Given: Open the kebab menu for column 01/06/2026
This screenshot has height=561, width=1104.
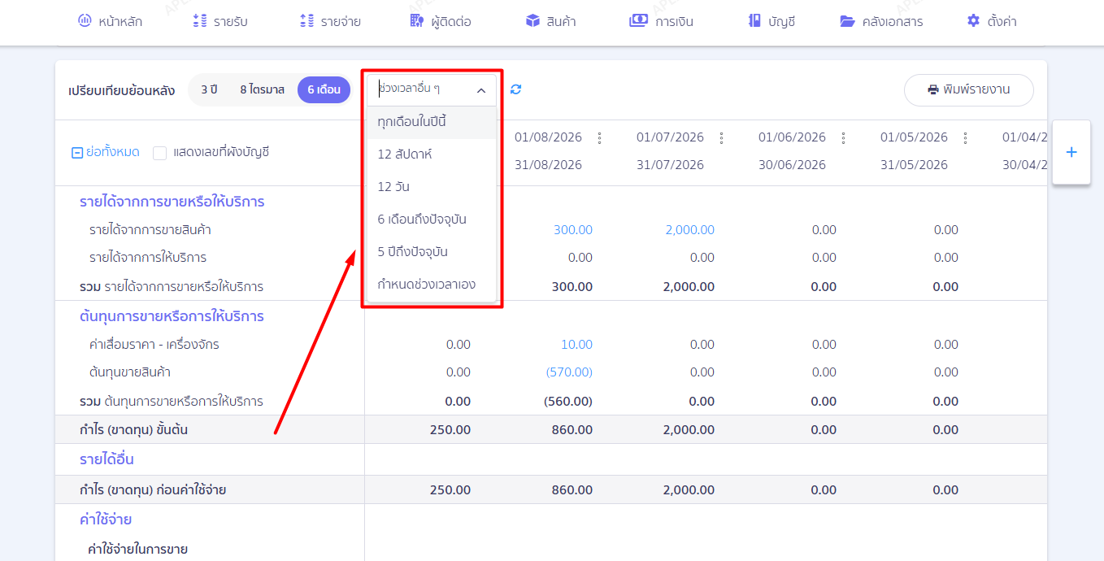Looking at the screenshot, I should point(844,137).
